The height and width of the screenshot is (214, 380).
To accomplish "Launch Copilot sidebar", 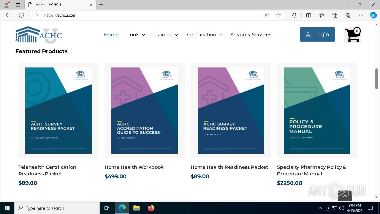I will [373, 15].
